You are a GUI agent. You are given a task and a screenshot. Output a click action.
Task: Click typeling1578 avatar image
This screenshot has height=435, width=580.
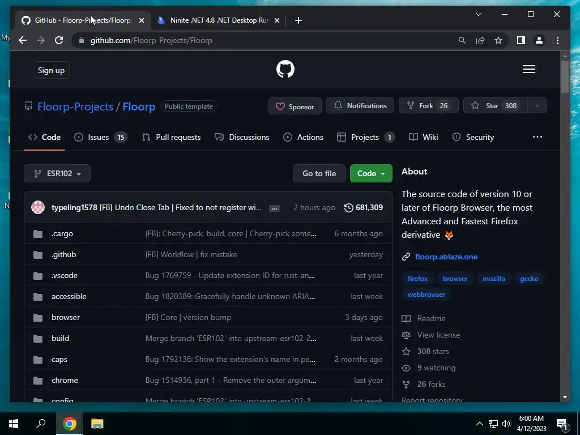click(38, 207)
